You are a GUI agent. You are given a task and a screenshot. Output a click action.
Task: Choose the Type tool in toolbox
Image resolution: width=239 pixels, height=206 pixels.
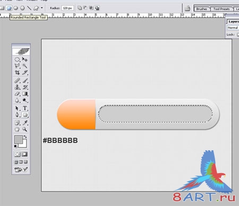point(25,108)
